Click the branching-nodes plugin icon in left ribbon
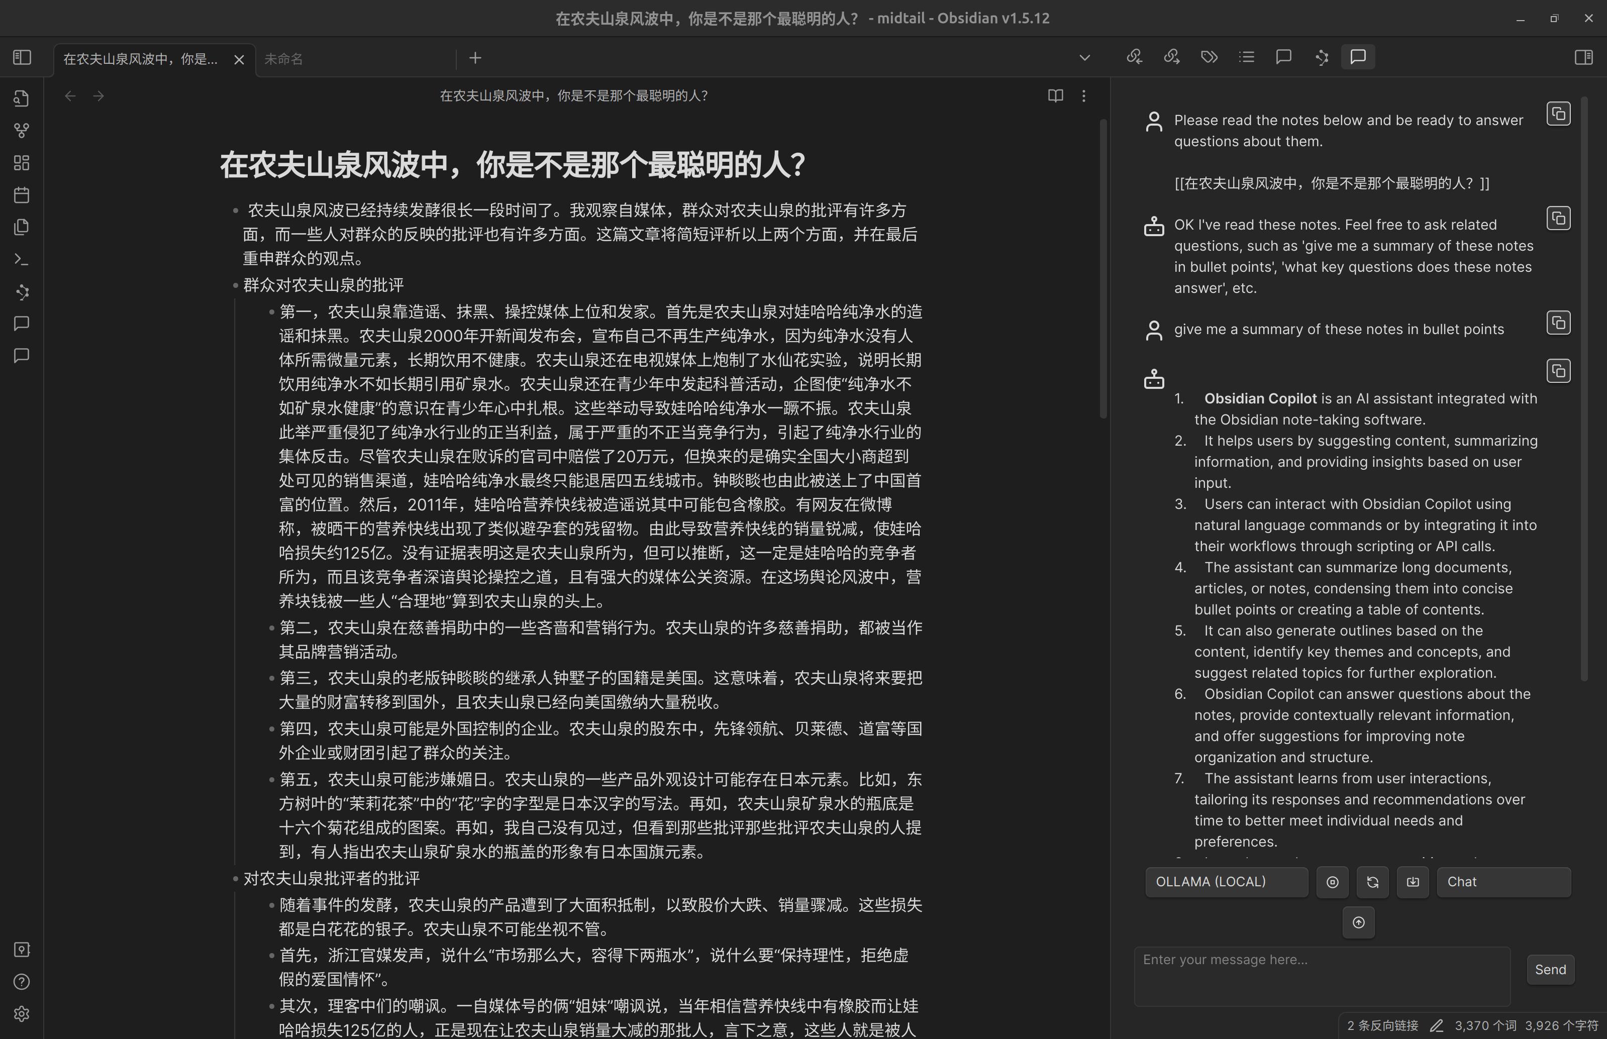Screen dimensions: 1607x1039 click(22, 291)
